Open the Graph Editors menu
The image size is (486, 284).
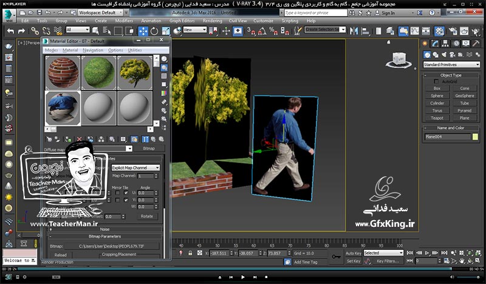tap(182, 21)
